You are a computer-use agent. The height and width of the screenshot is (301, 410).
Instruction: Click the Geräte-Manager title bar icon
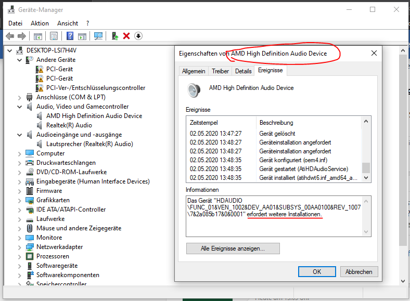[x=11, y=10]
